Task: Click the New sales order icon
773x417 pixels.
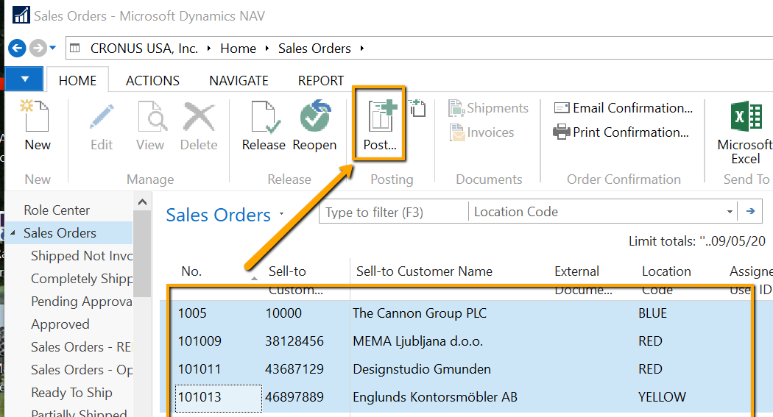Action: tap(35, 115)
